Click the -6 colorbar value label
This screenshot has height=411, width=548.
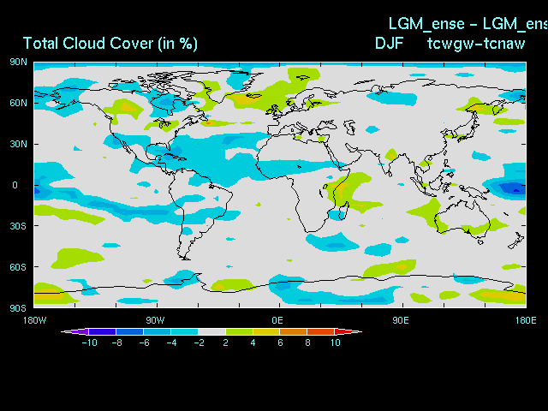144,342
